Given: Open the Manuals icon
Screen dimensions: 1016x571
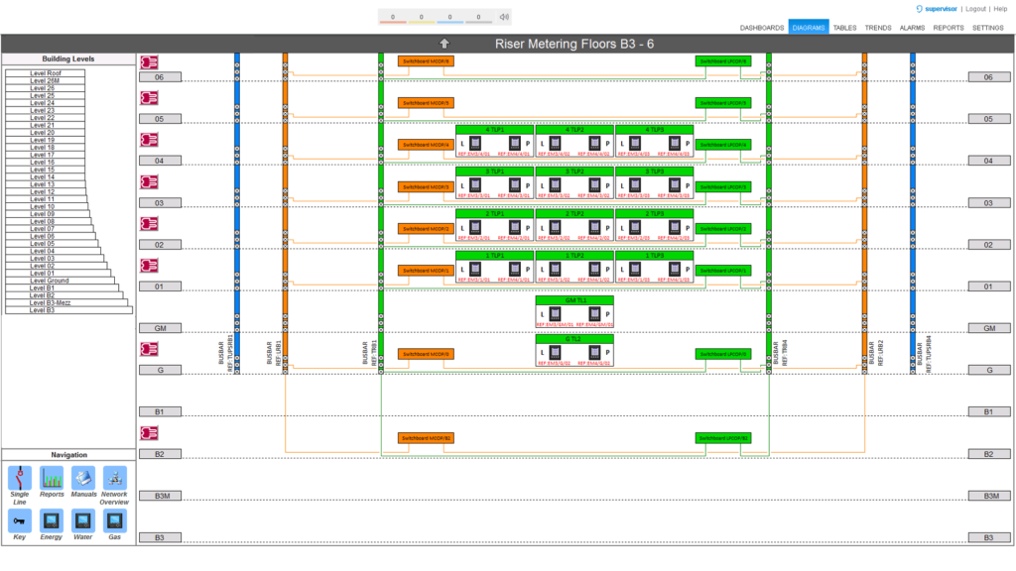Looking at the screenshot, I should pos(83,477).
